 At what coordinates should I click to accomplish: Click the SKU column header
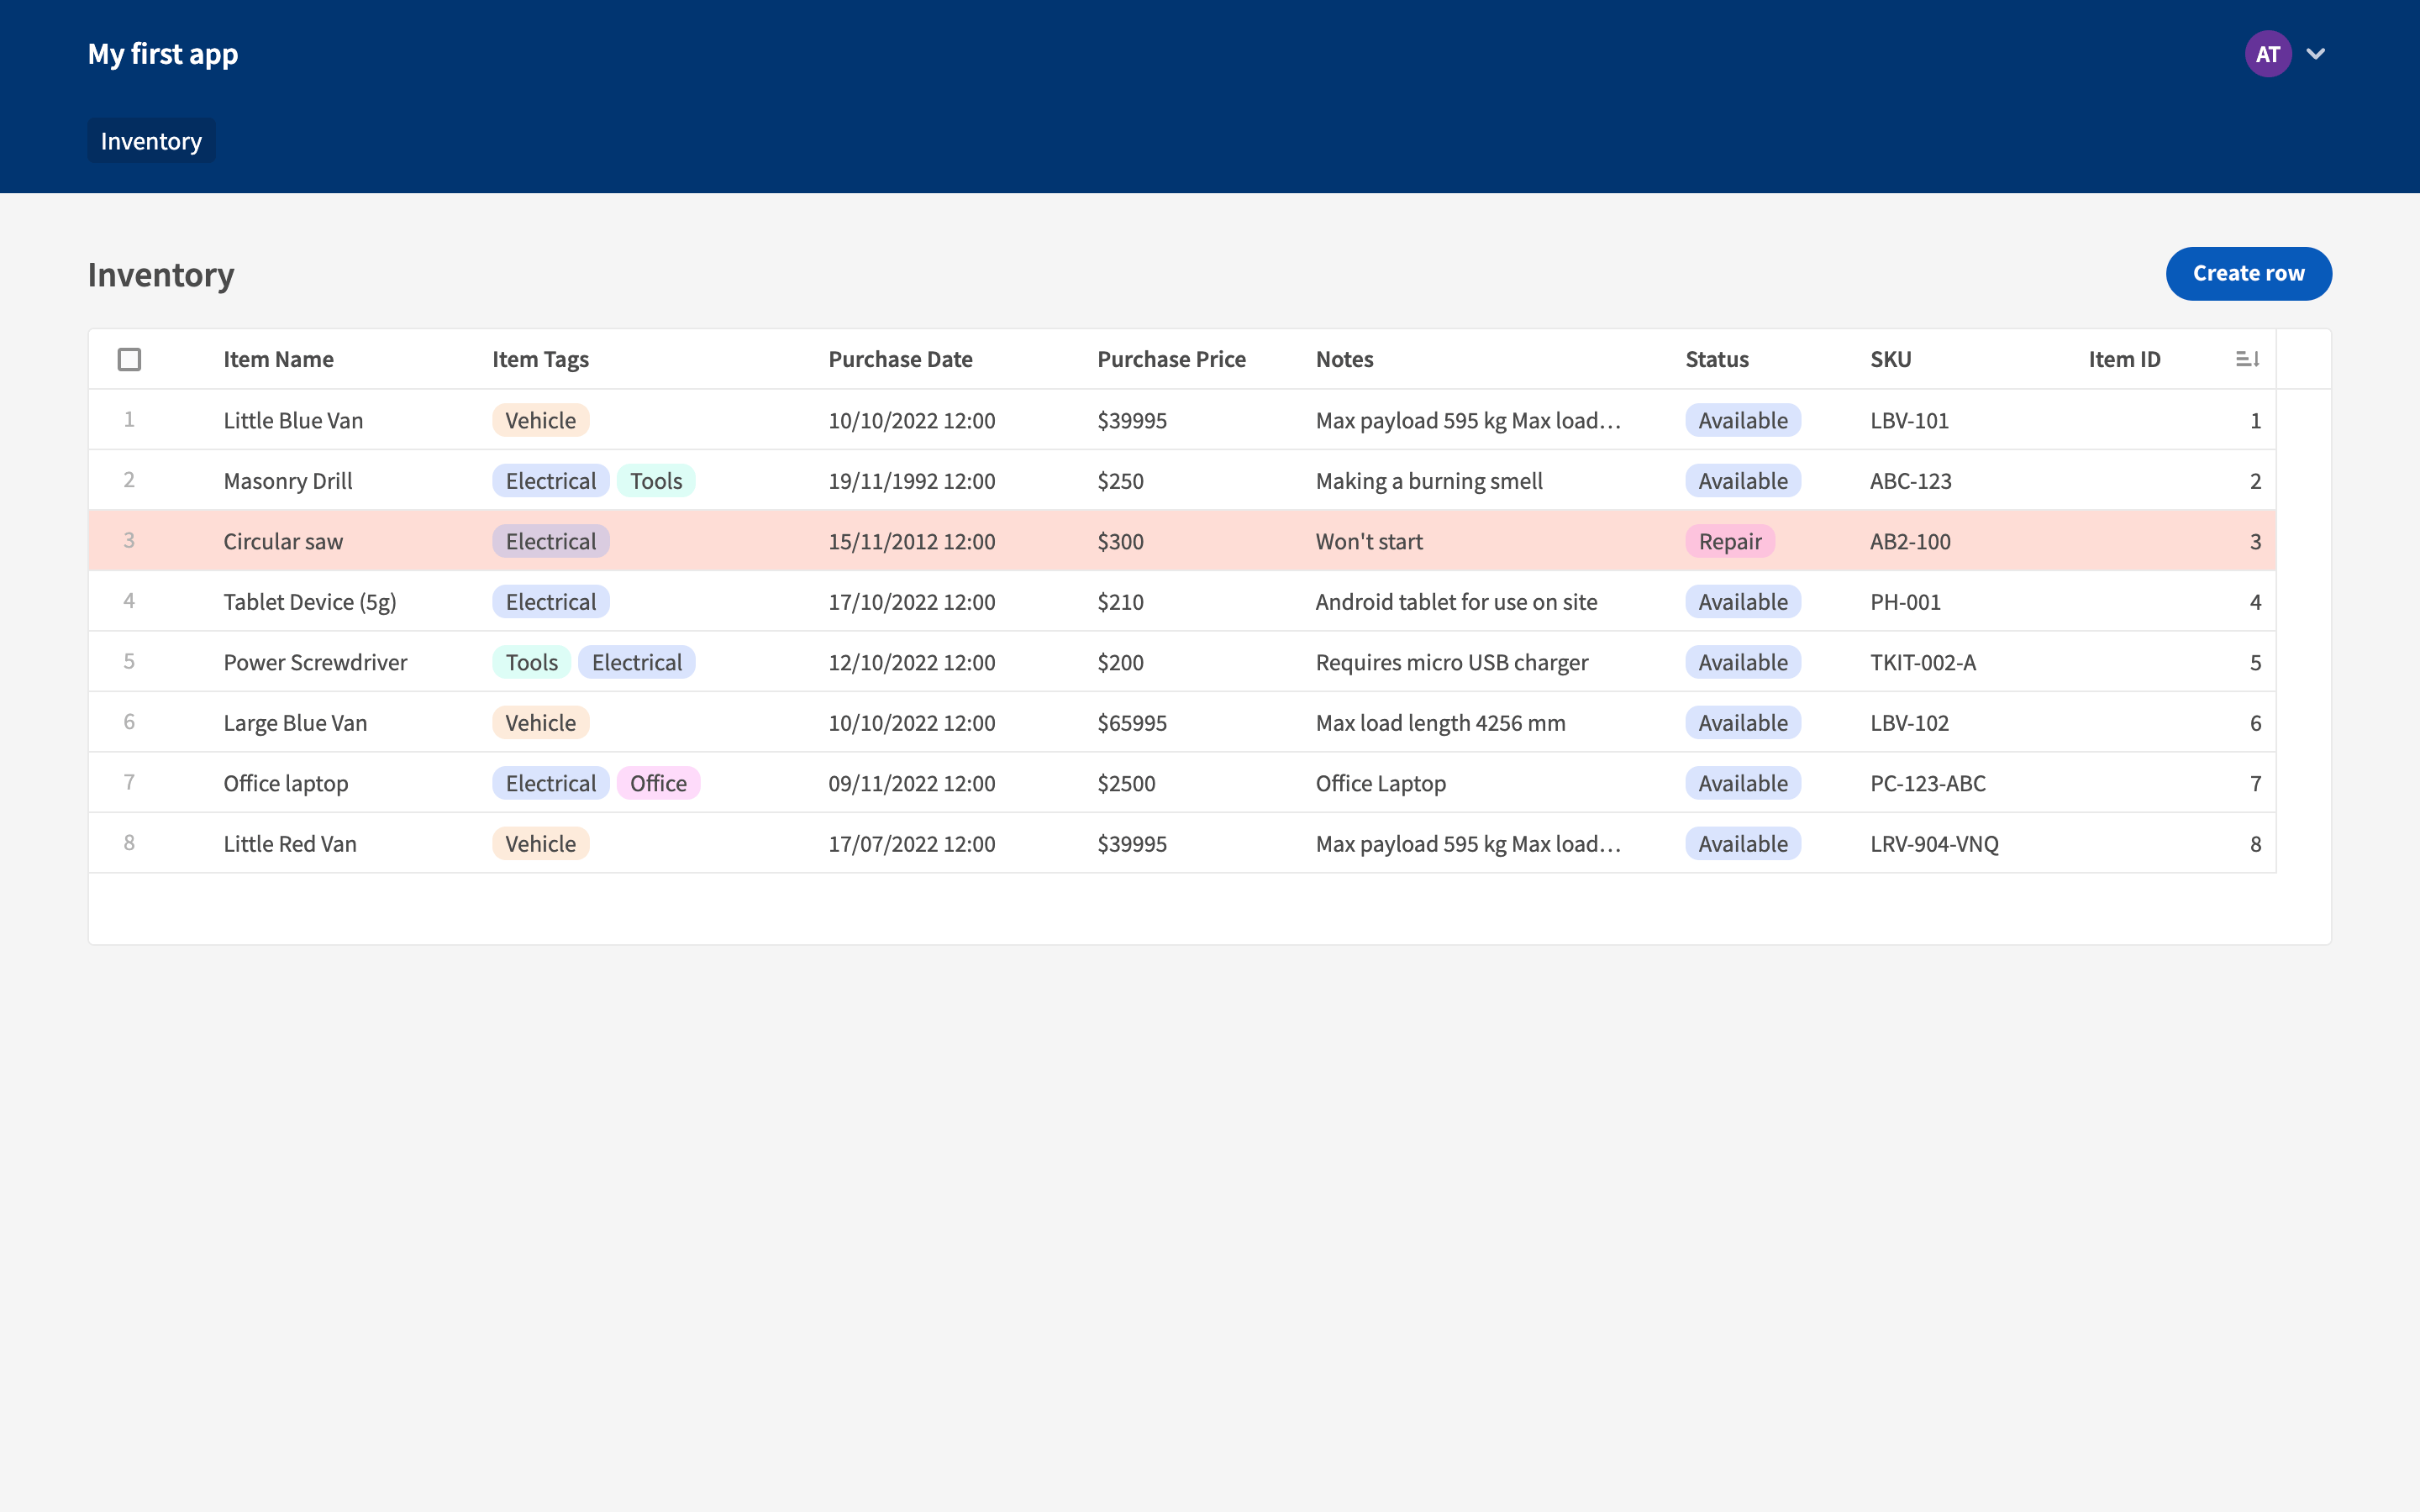[x=1890, y=359]
